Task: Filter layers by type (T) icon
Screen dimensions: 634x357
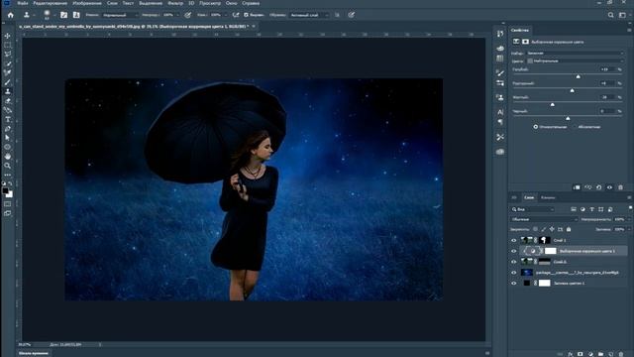Action: (591, 209)
